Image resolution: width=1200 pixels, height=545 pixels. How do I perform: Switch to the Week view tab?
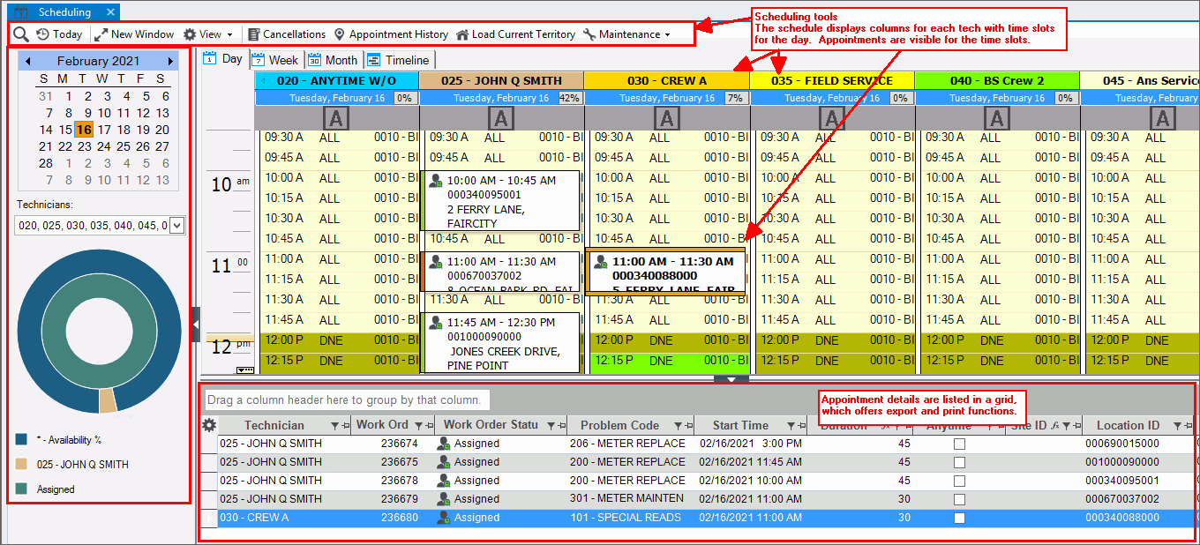pos(275,60)
